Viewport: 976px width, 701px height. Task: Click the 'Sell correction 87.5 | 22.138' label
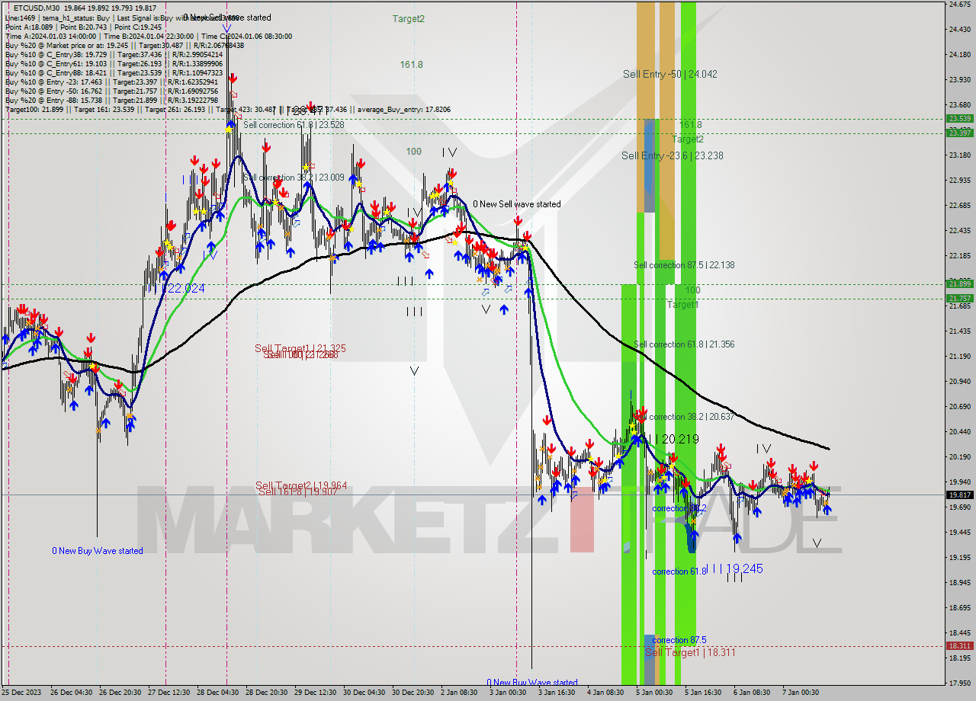684,265
